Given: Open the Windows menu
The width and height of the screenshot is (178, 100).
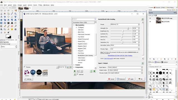Looking at the screenshot, I should 46,5.
